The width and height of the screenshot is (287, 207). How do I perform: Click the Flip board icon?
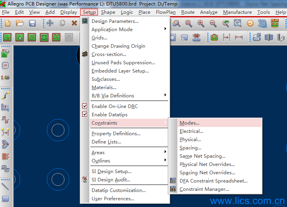[275, 23]
